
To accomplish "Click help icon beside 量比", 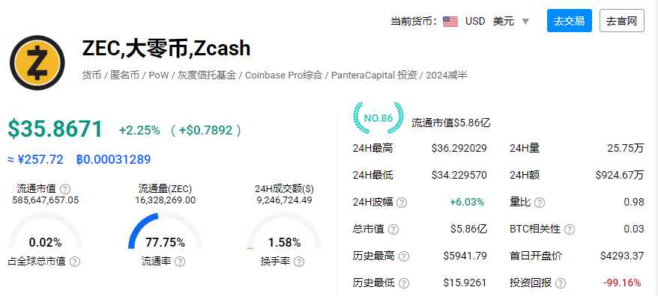I will [540, 203].
